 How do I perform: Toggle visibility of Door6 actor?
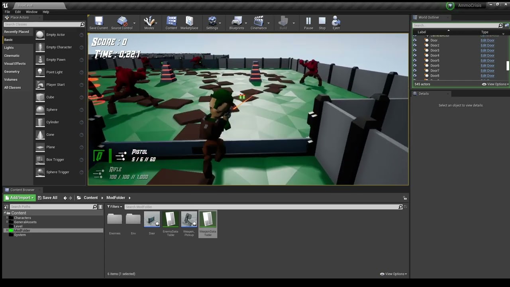click(415, 65)
